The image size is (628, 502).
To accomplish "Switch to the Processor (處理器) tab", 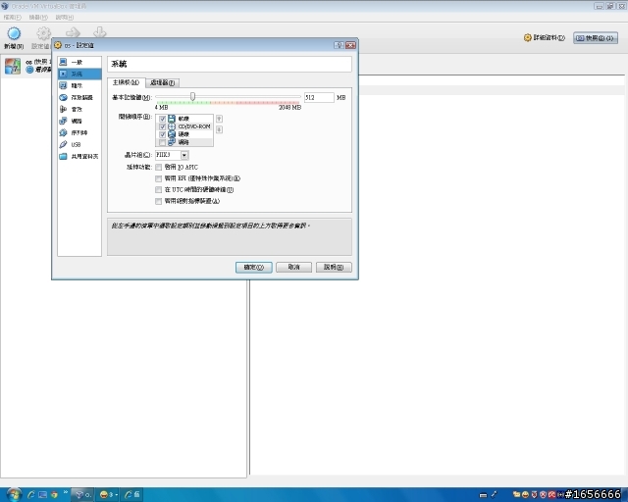I will click(162, 83).
